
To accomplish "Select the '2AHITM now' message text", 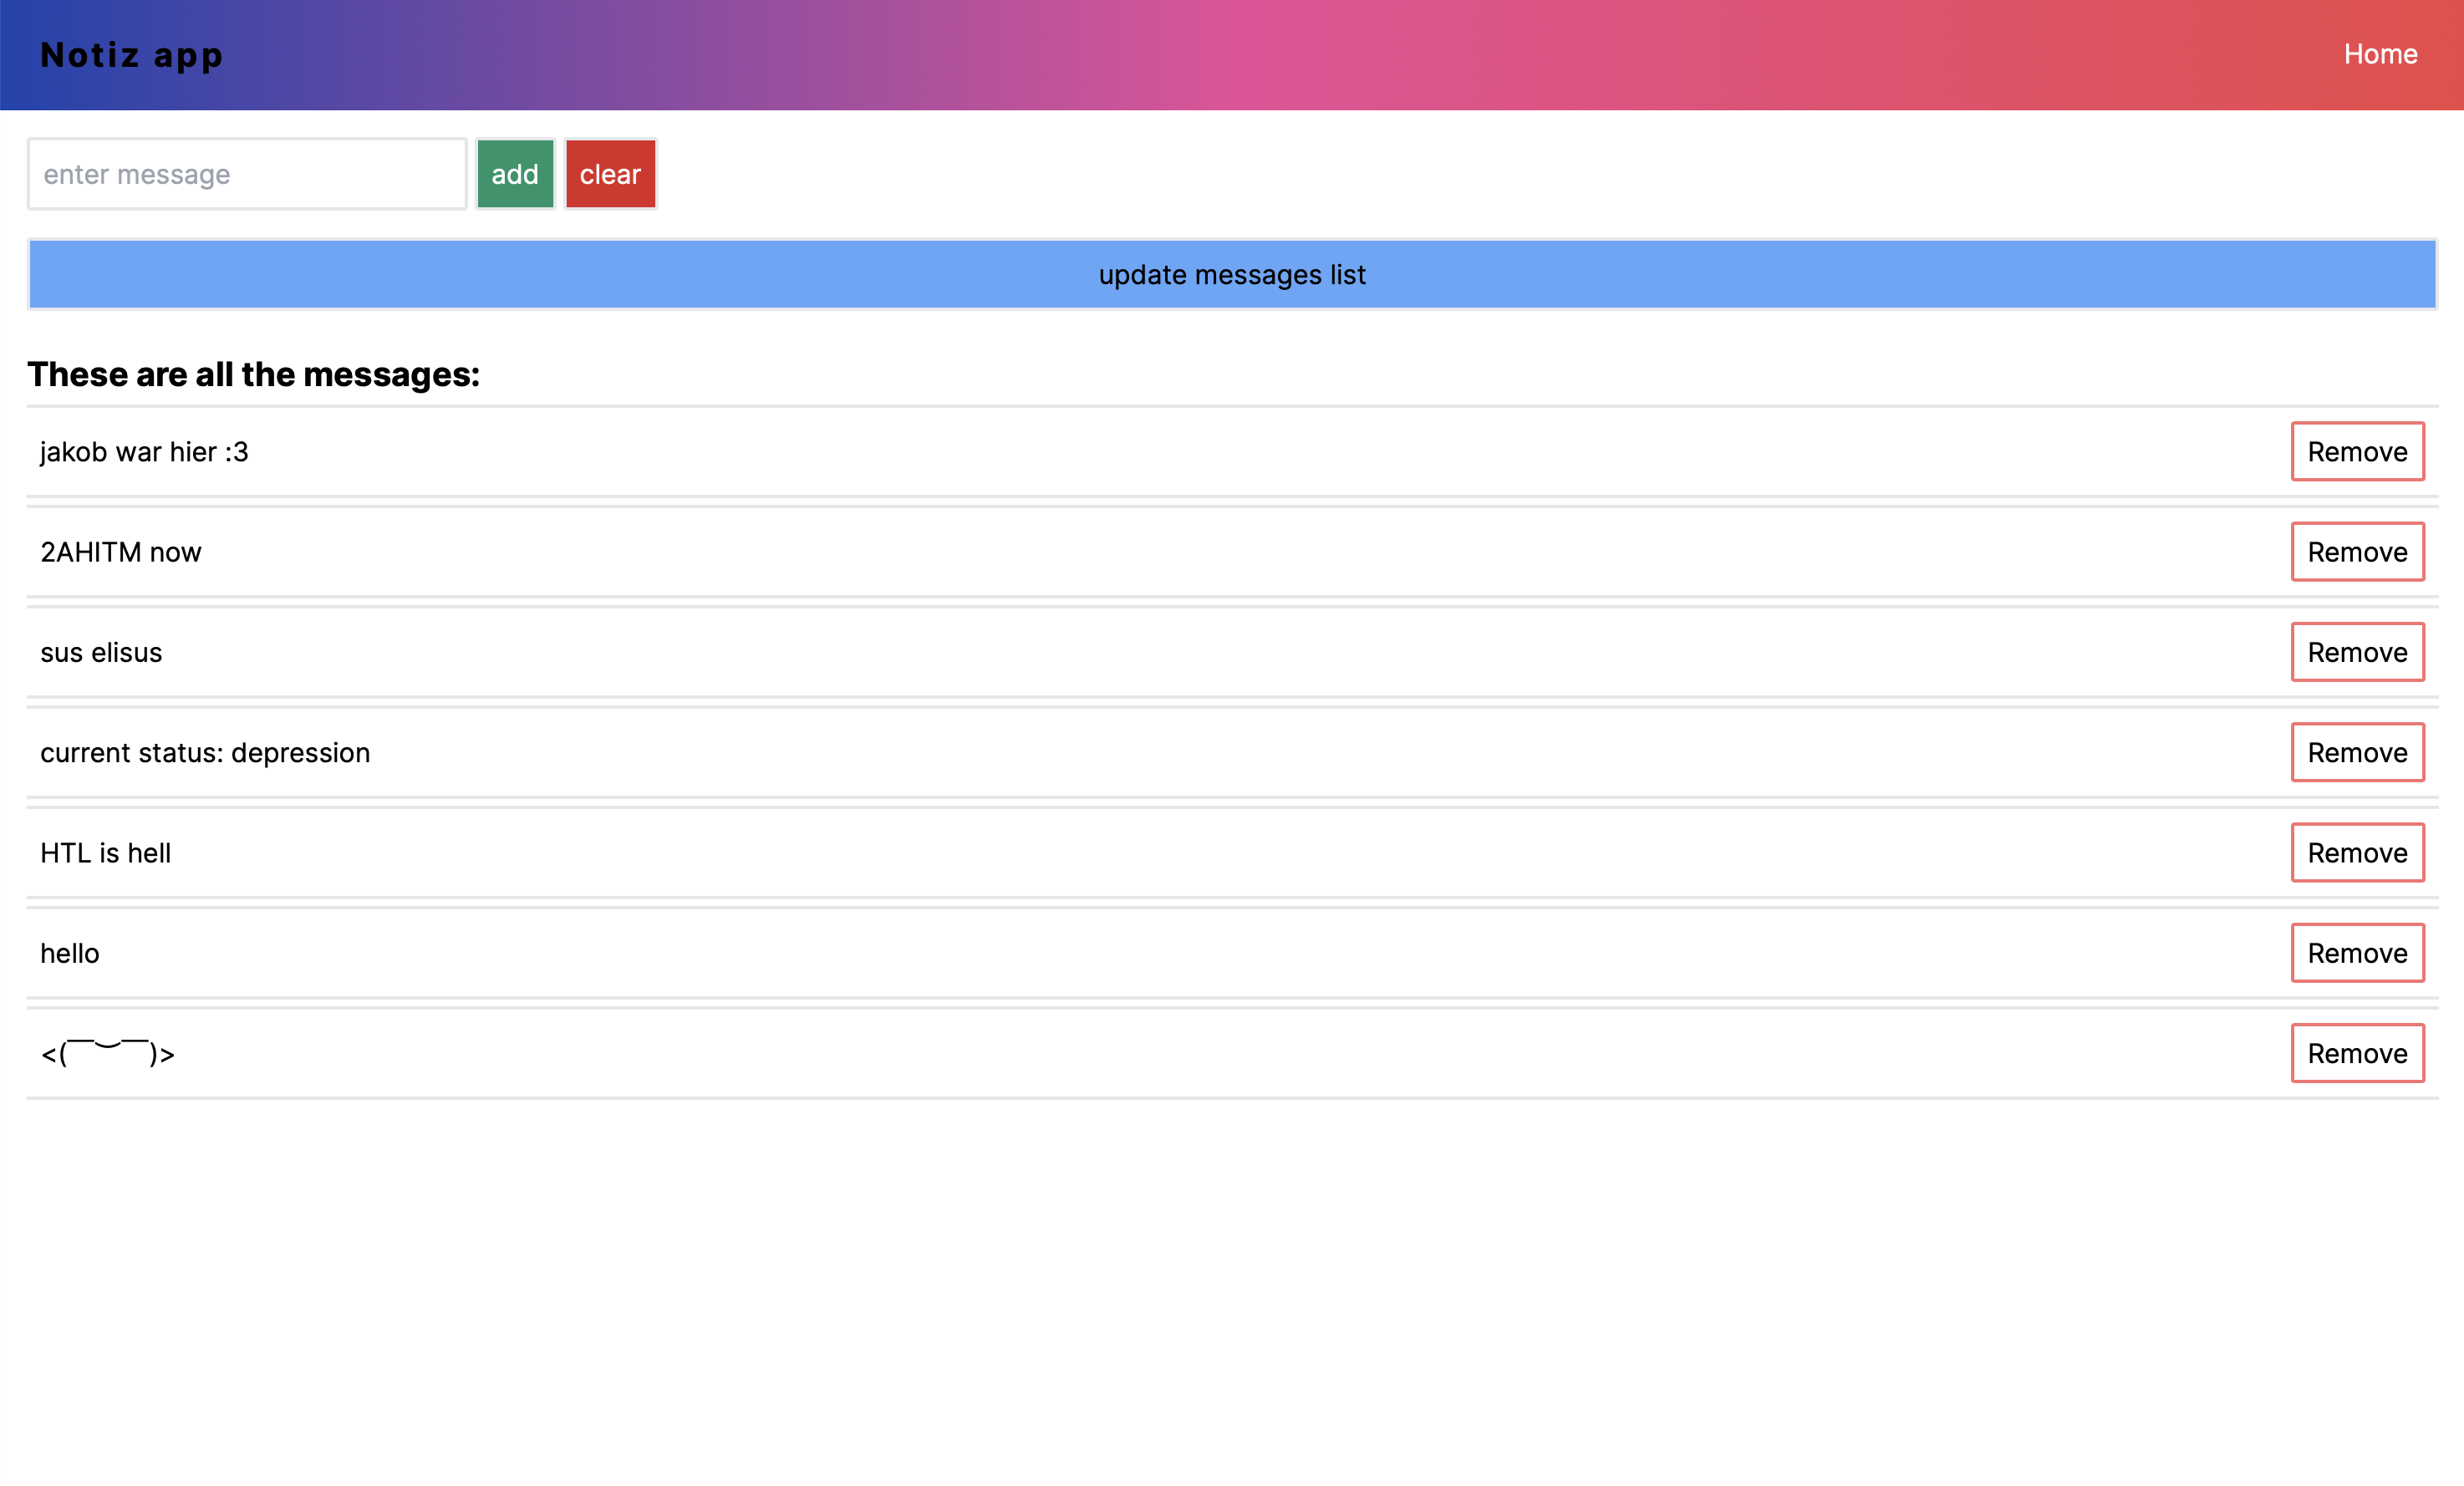I will (x=121, y=552).
